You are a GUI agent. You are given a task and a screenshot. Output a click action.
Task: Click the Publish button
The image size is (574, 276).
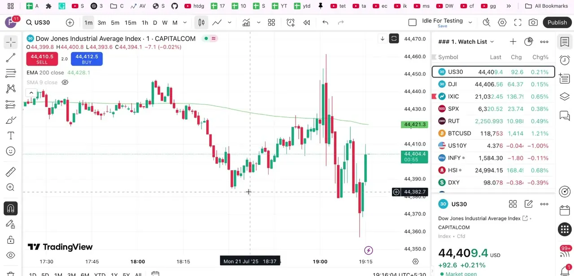tap(557, 22)
